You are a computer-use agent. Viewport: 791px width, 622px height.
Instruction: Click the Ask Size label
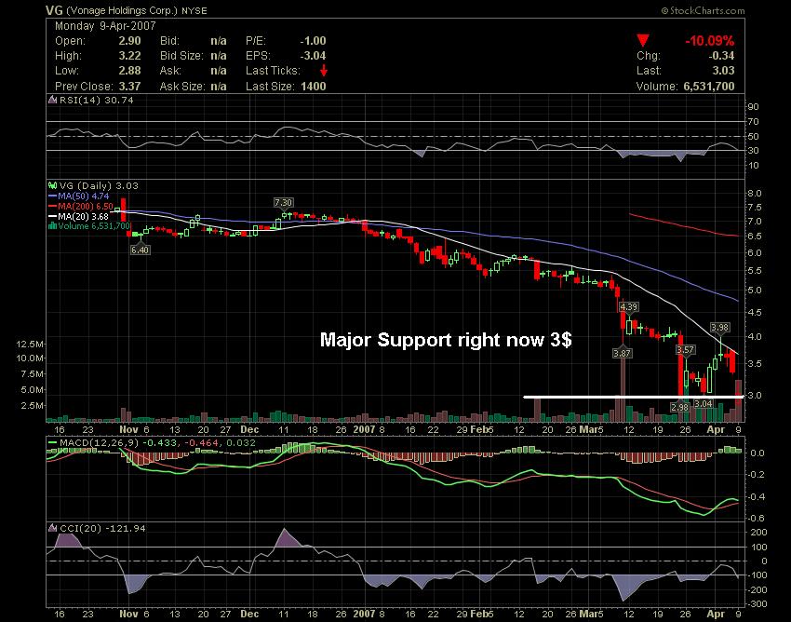(x=182, y=86)
